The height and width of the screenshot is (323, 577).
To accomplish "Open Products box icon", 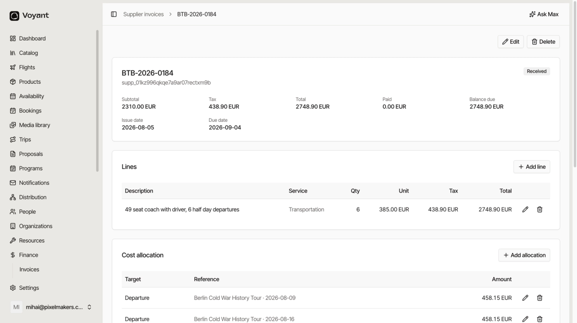I will point(13,82).
